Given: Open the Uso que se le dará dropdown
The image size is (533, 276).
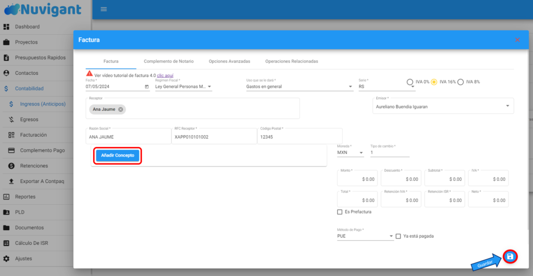Looking at the screenshot, I should point(299,87).
